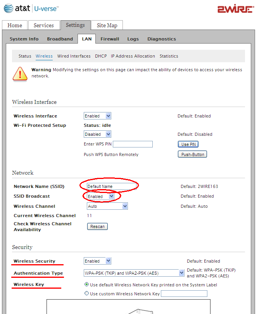Open the Authentication Type dropdown
This screenshot has height=314, width=257.
pyautogui.click(x=134, y=273)
